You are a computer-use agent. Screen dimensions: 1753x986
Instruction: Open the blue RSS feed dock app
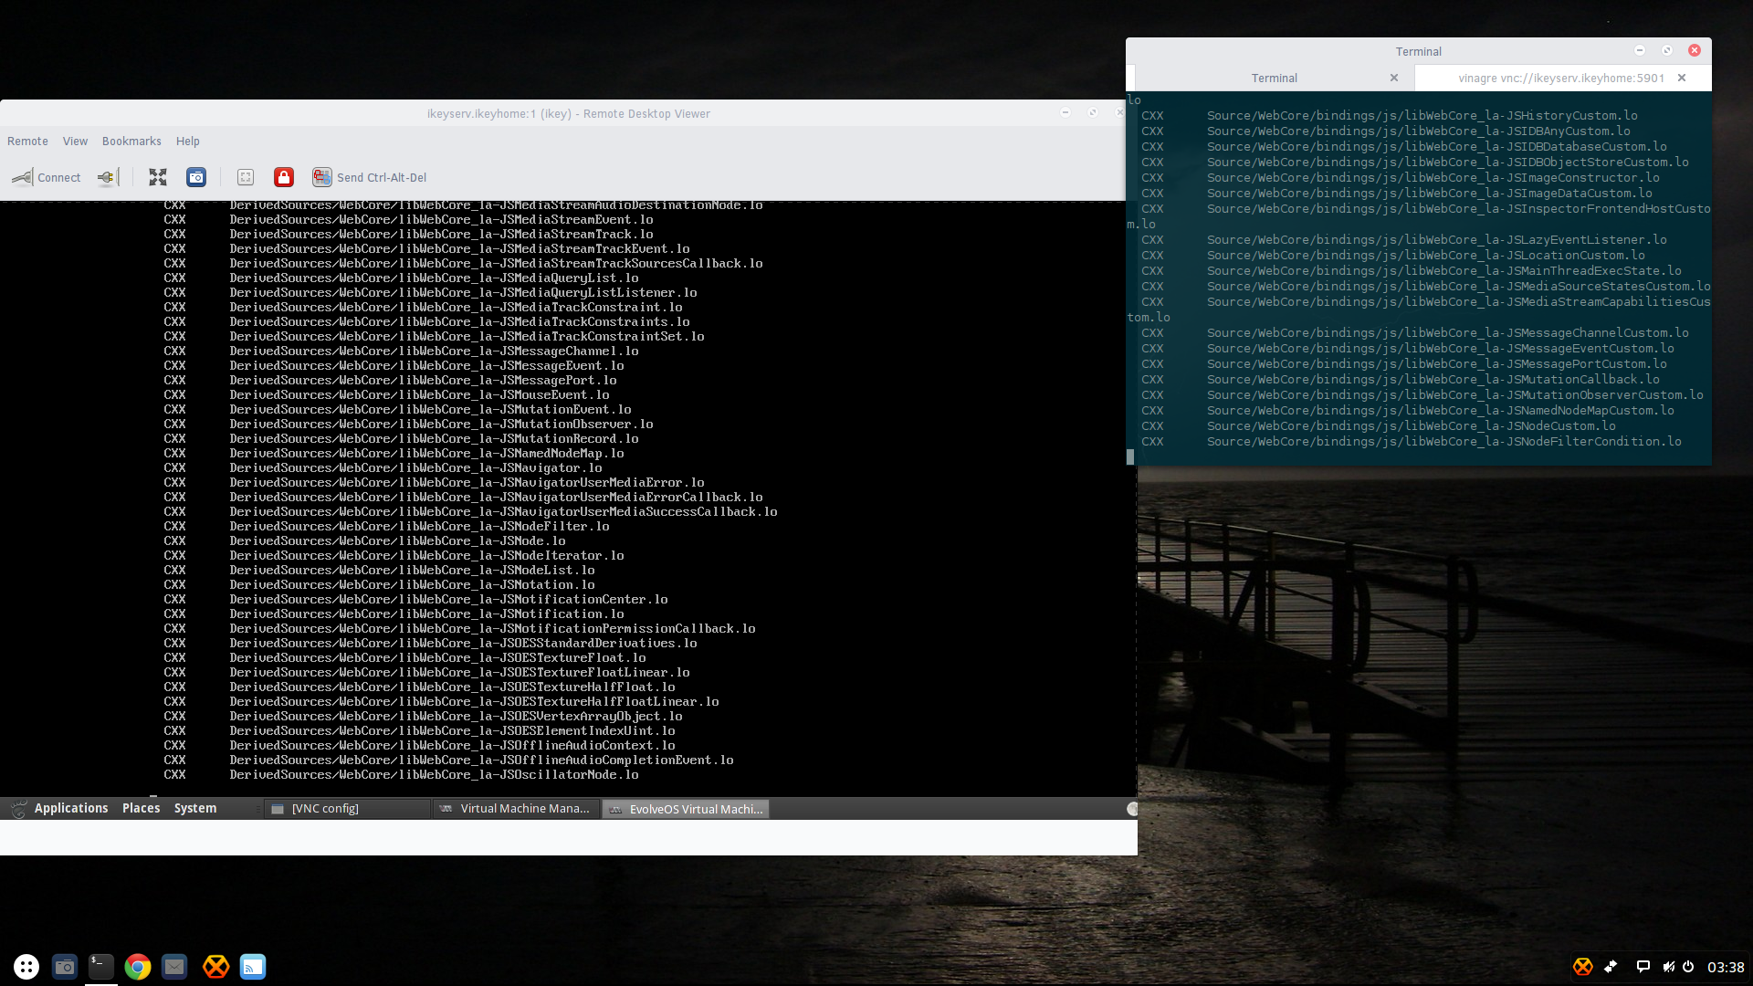point(253,966)
